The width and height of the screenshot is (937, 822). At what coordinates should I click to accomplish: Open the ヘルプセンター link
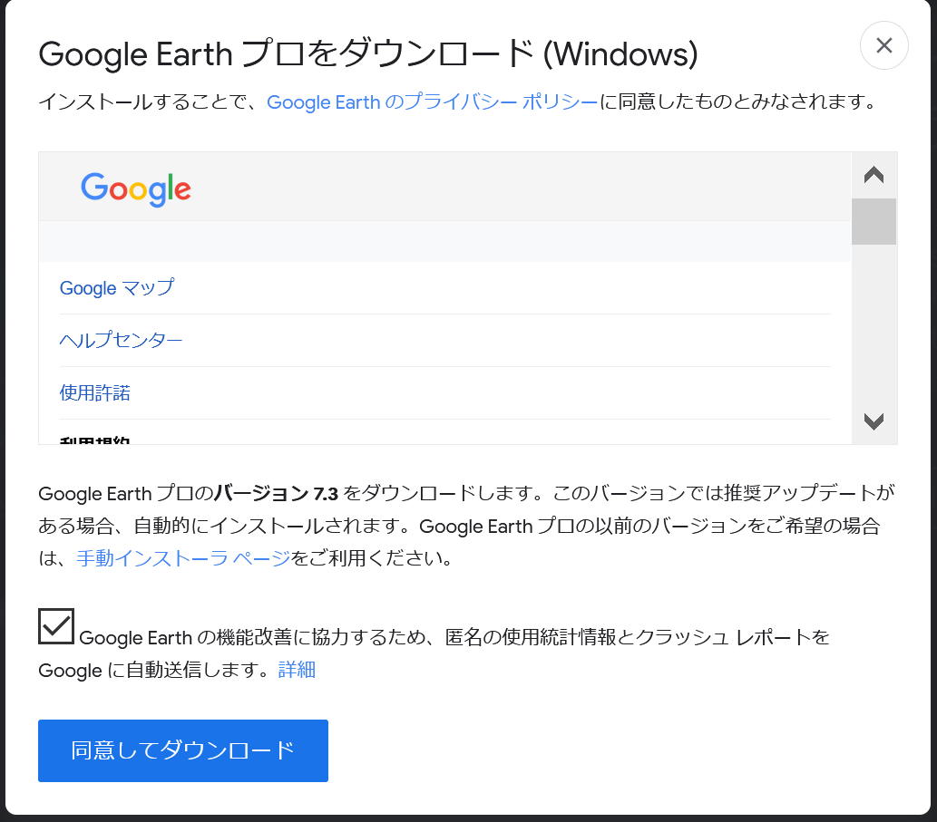tap(121, 340)
